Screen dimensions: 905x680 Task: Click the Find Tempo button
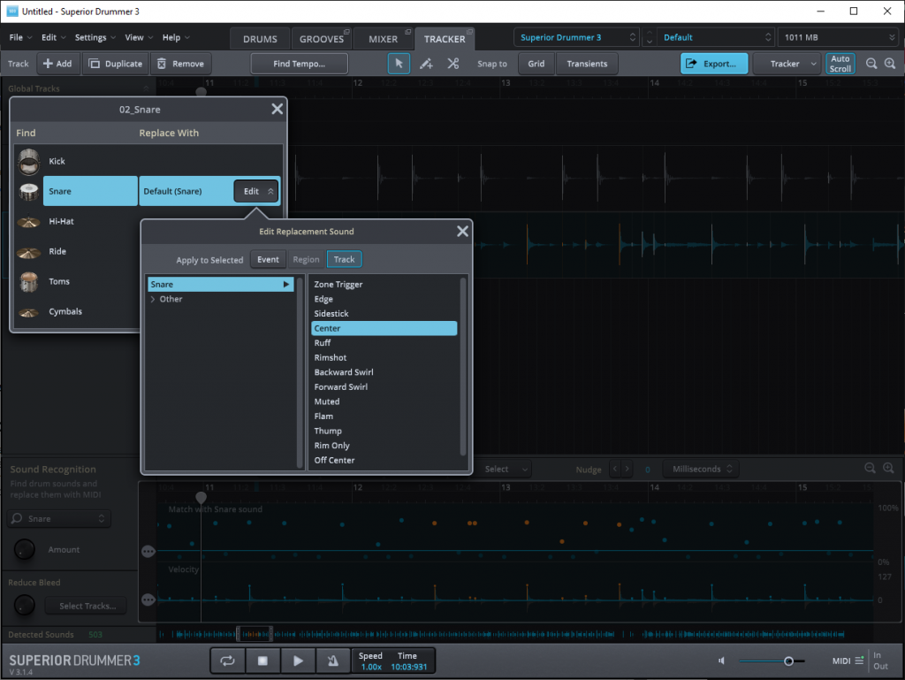[x=299, y=63]
